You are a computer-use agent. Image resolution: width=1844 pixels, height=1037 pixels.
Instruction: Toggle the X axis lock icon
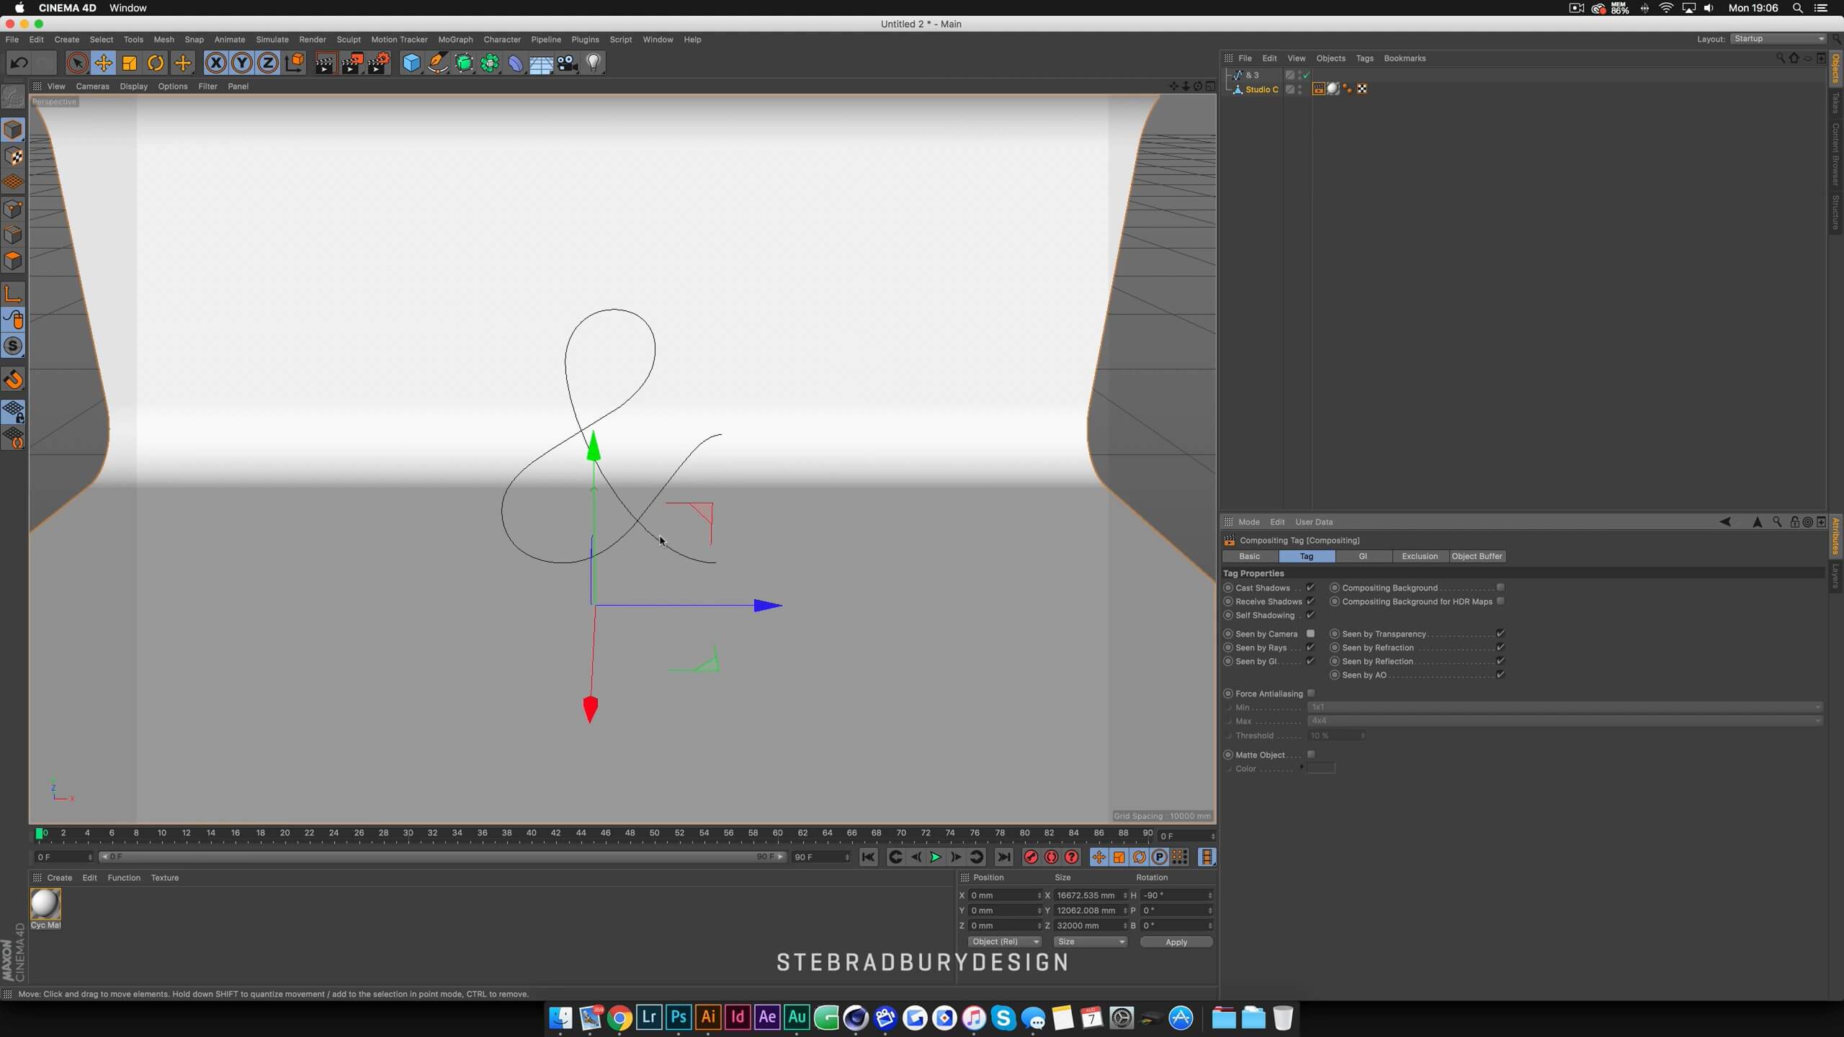215,63
